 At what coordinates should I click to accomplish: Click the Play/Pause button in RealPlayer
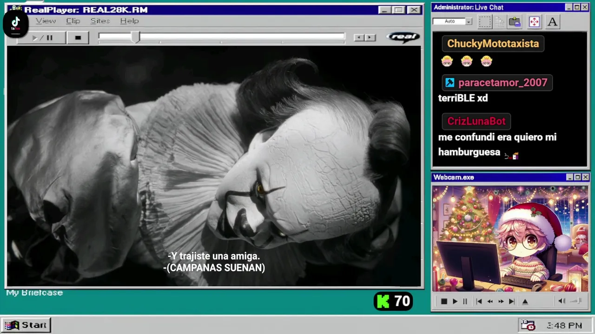point(42,38)
